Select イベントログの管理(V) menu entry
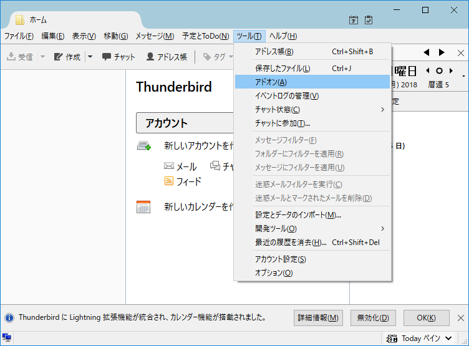Screen dimensions: 469x346 click(312, 96)
